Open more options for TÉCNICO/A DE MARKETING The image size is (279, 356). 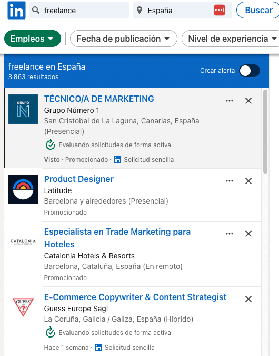(230, 101)
